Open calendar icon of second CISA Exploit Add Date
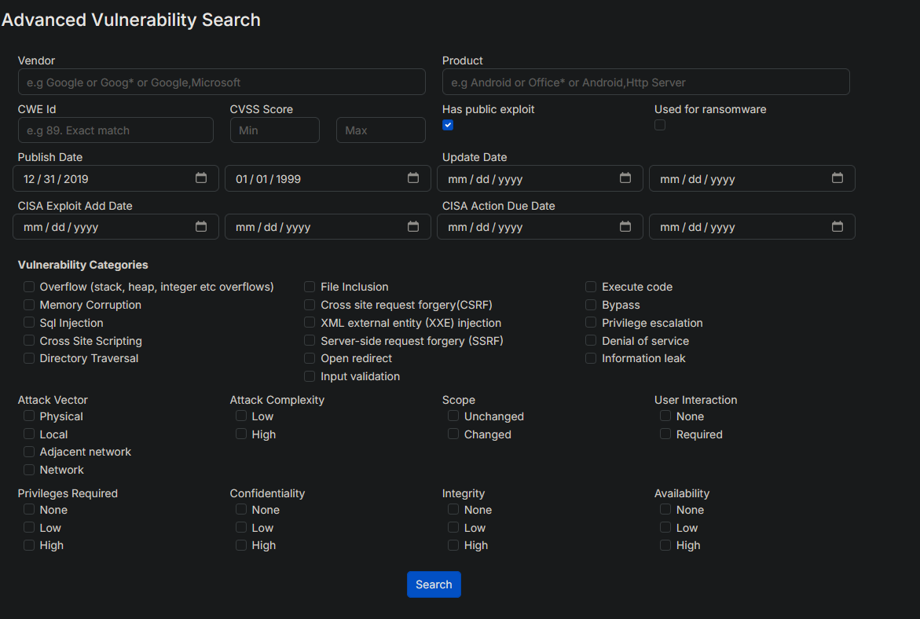920x619 pixels. 413,226
